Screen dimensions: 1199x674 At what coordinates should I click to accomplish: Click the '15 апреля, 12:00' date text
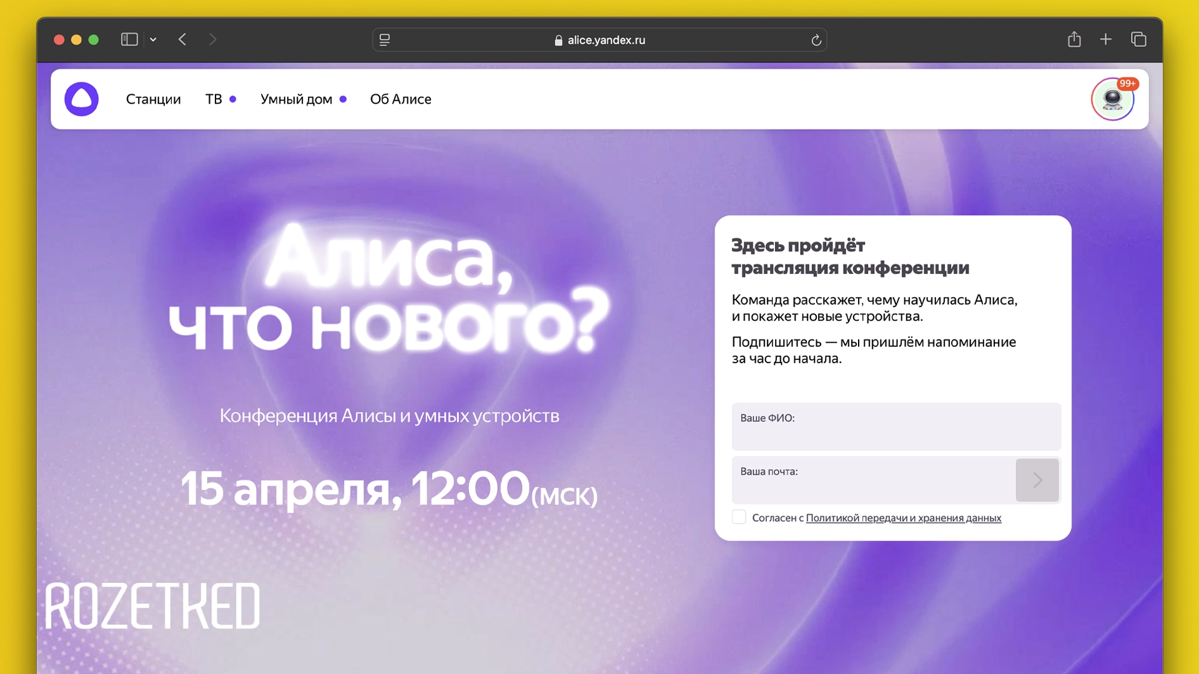tap(355, 489)
